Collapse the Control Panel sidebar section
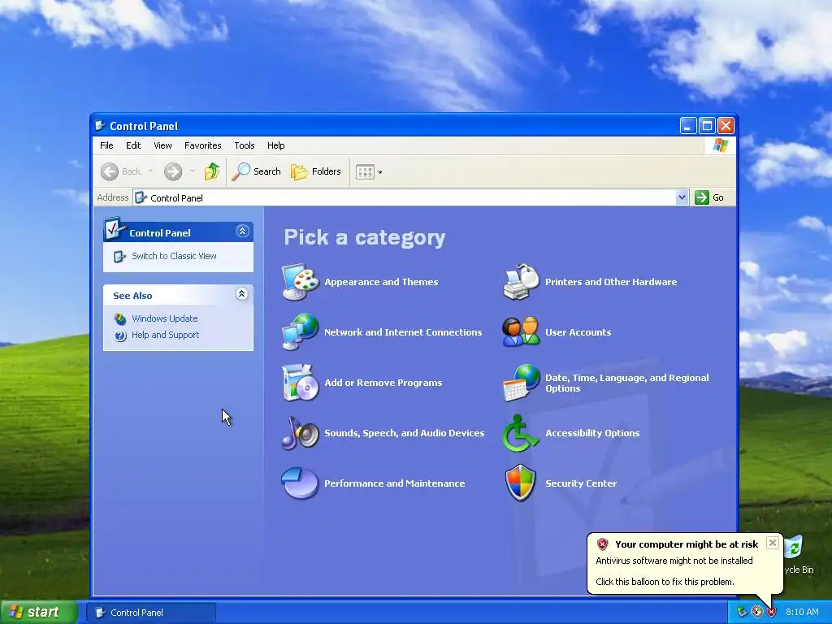This screenshot has height=624, width=832. point(242,231)
